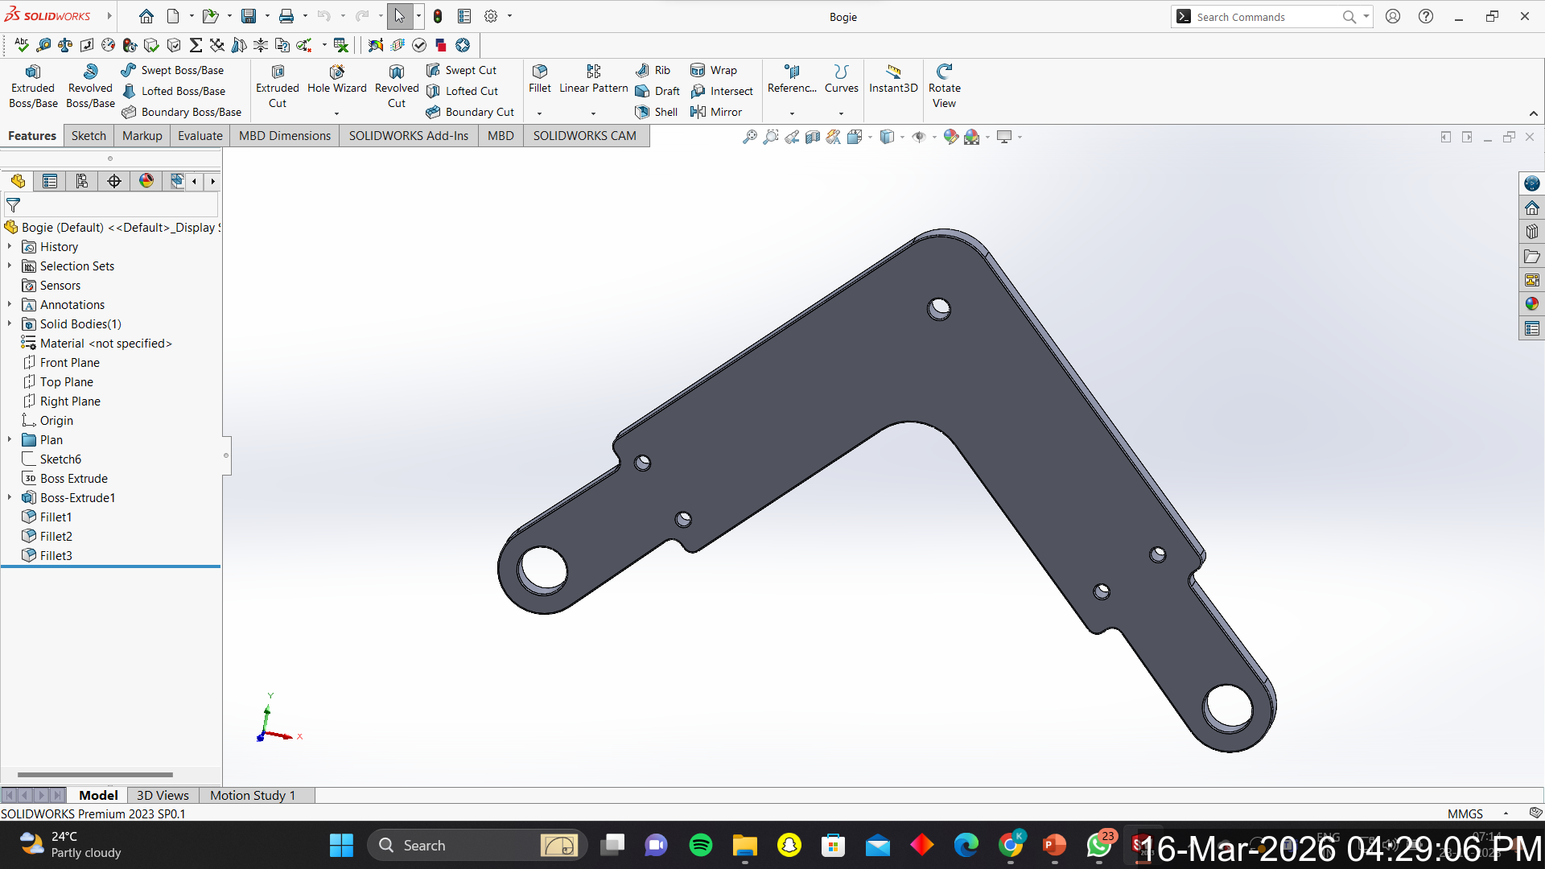Click the MMGS unit system button
The width and height of the screenshot is (1545, 869).
(x=1465, y=813)
